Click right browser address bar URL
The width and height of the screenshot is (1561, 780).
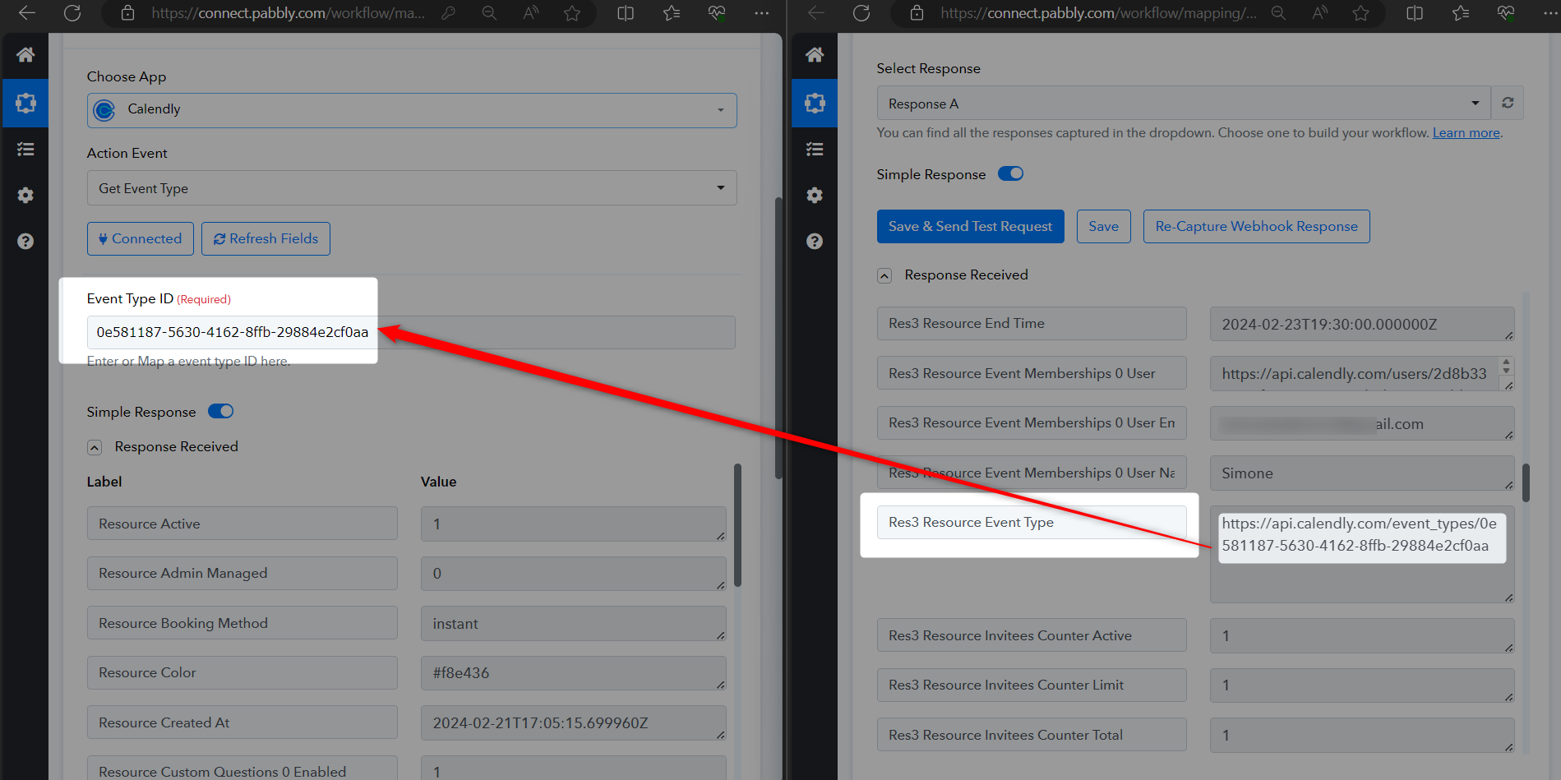(x=1098, y=13)
